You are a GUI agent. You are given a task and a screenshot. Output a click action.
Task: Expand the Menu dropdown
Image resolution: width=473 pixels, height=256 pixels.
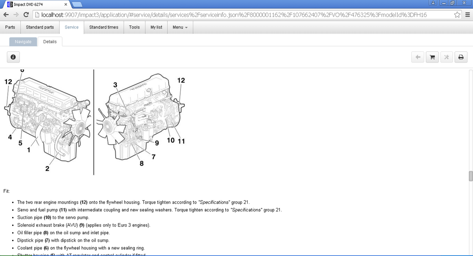180,27
